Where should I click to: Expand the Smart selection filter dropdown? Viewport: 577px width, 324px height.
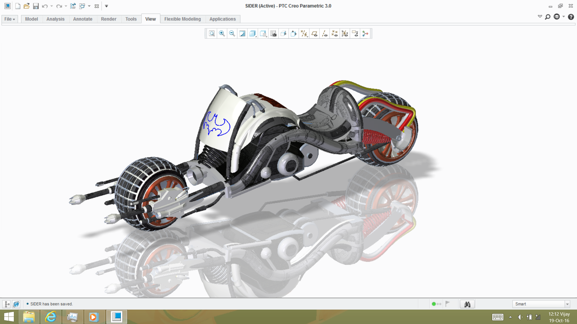(x=567, y=304)
